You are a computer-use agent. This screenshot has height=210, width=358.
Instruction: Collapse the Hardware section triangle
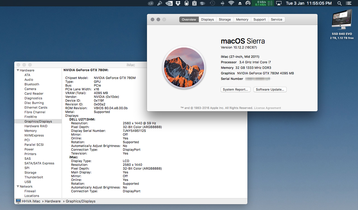click(18, 70)
